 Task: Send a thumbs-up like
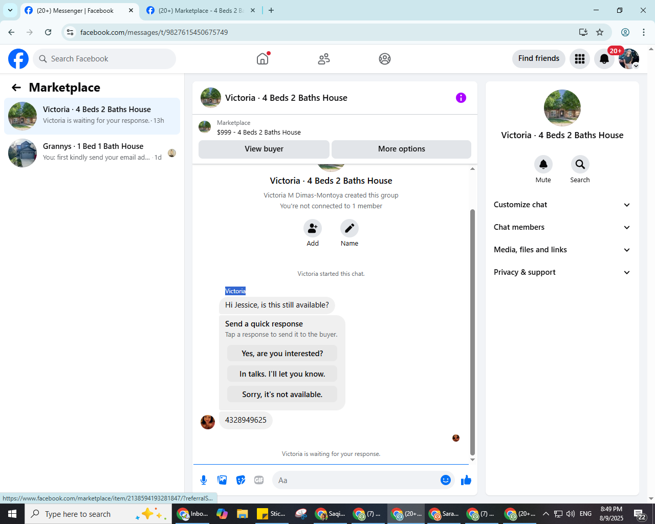(466, 480)
